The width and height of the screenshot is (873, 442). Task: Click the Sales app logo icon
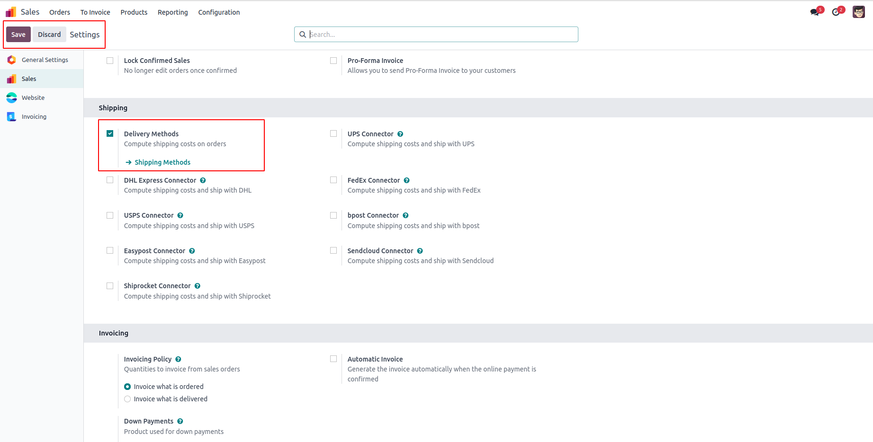click(x=11, y=12)
